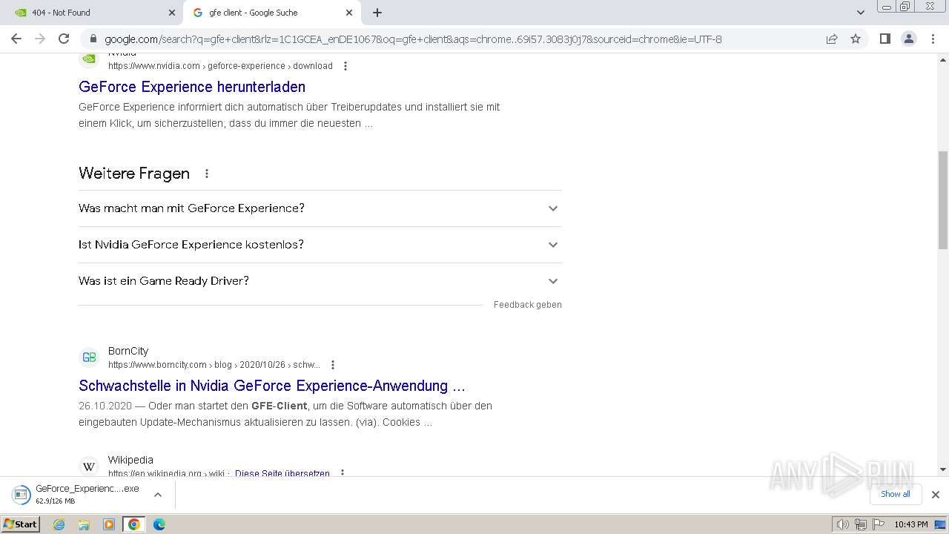Click the page vertical scrollbar thumb

(943, 200)
